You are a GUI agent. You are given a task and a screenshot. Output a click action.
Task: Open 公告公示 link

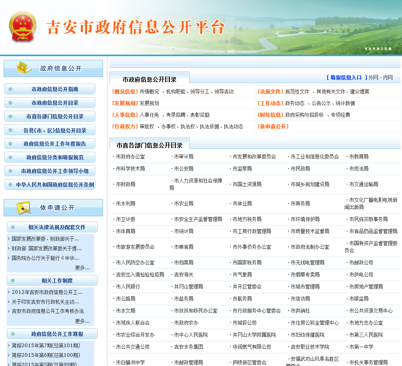pos(321,103)
